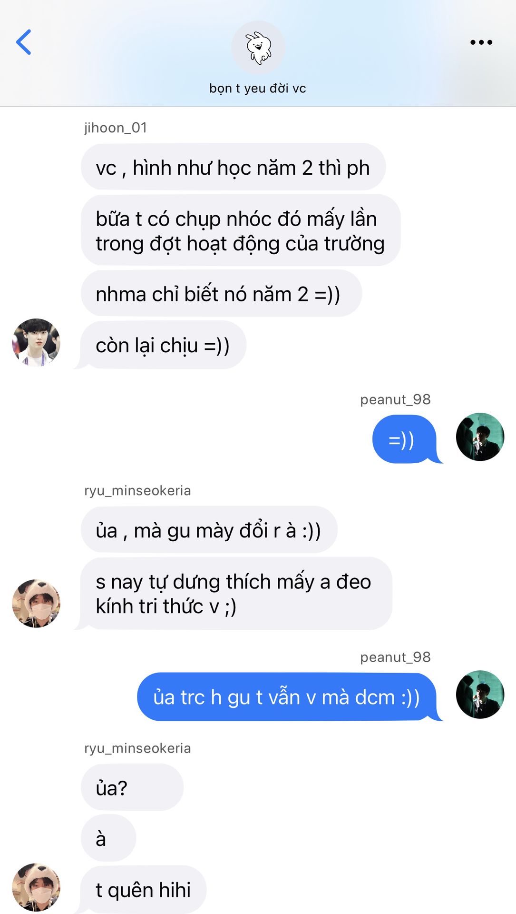
Task: Select the jihoon_01 username label
Action: click(x=116, y=128)
